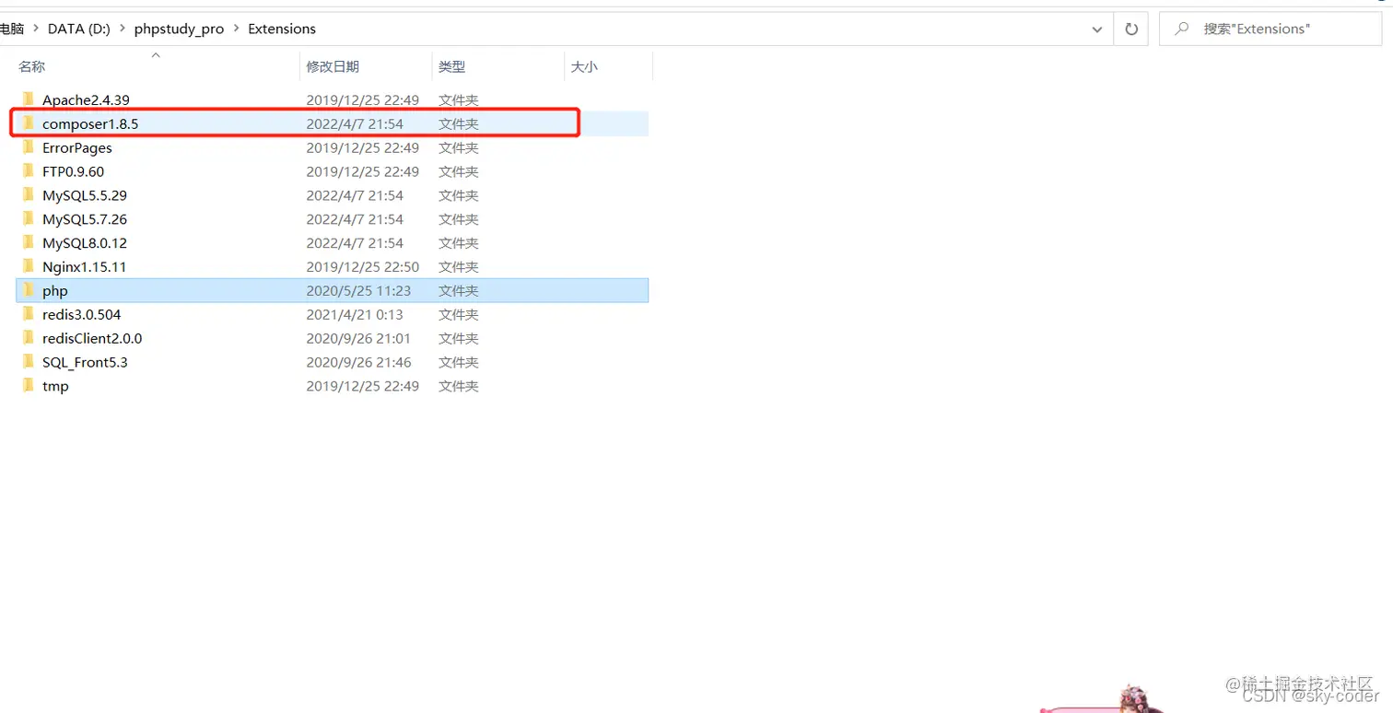Open the address bar history dropdown
1393x713 pixels.
1097,29
